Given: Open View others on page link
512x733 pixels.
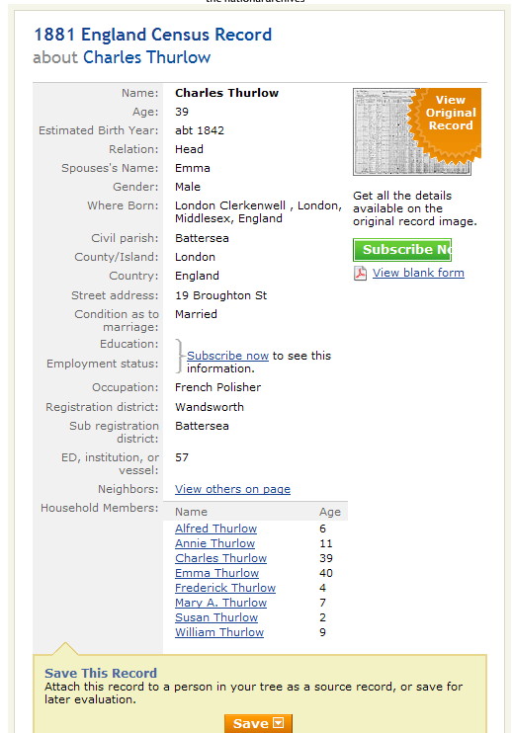Looking at the screenshot, I should point(232,489).
